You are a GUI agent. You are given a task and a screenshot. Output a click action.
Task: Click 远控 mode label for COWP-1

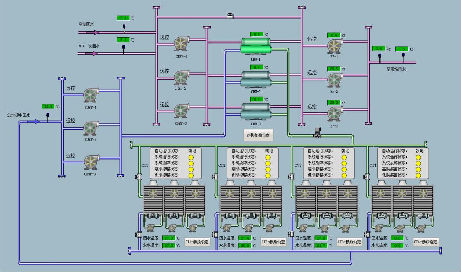[70, 89]
